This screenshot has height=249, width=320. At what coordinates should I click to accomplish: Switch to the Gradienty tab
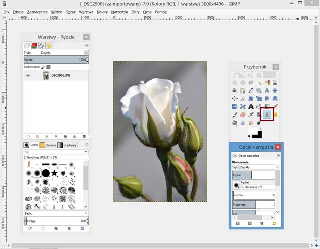tap(67, 145)
